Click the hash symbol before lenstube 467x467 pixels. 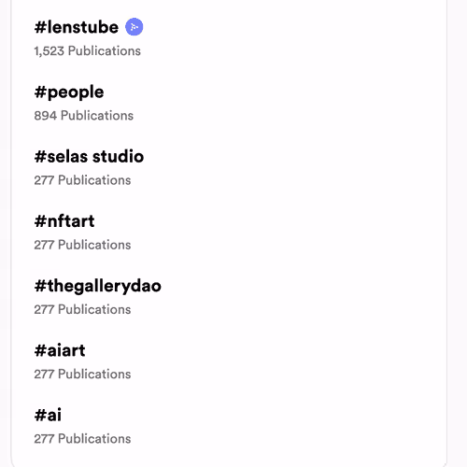tap(40, 27)
